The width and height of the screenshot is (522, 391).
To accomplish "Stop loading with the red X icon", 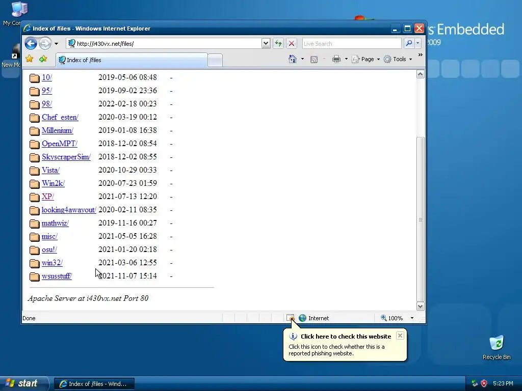I will click(292, 43).
